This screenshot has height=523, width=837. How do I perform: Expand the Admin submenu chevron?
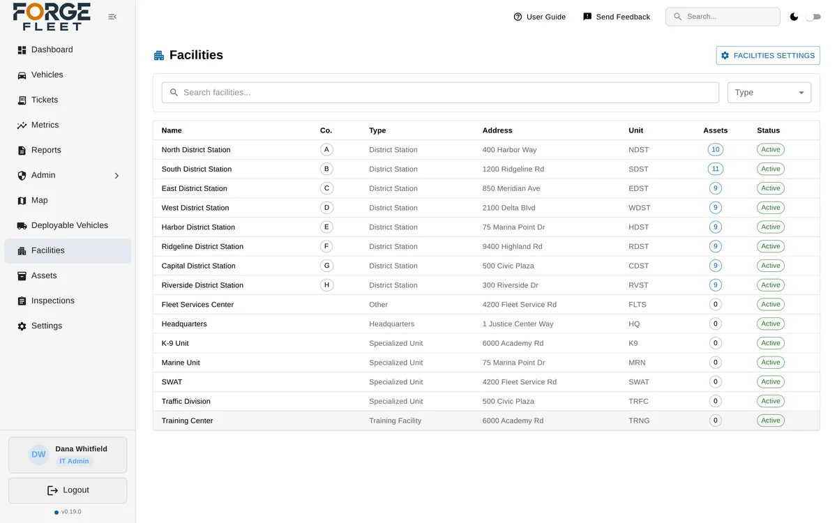pyautogui.click(x=116, y=176)
